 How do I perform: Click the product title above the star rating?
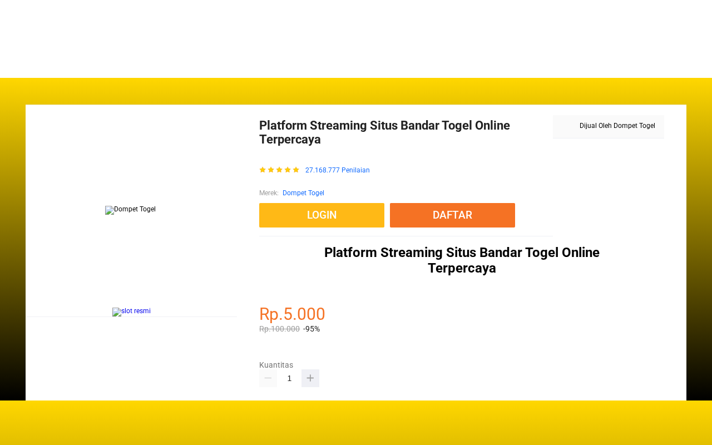click(x=384, y=132)
